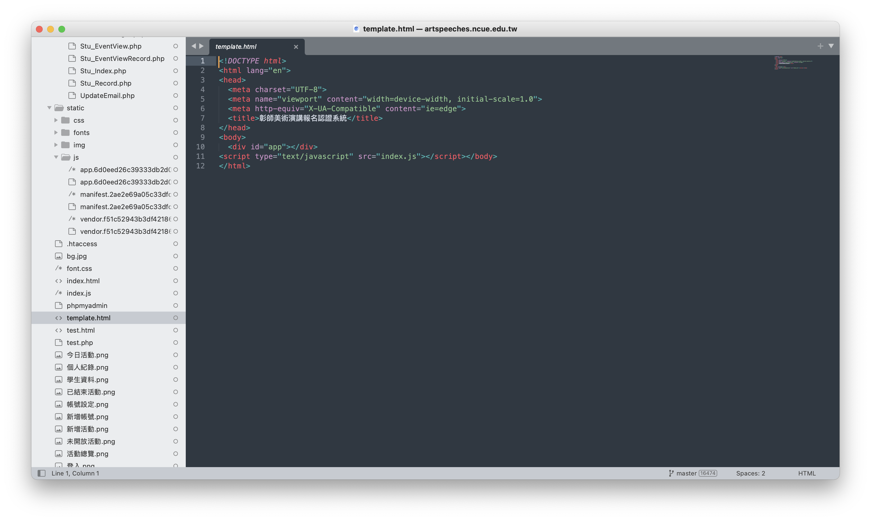Go forward with the right arrow
871x521 pixels.
click(201, 46)
